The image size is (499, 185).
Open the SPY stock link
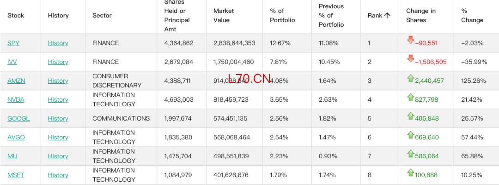click(x=13, y=43)
